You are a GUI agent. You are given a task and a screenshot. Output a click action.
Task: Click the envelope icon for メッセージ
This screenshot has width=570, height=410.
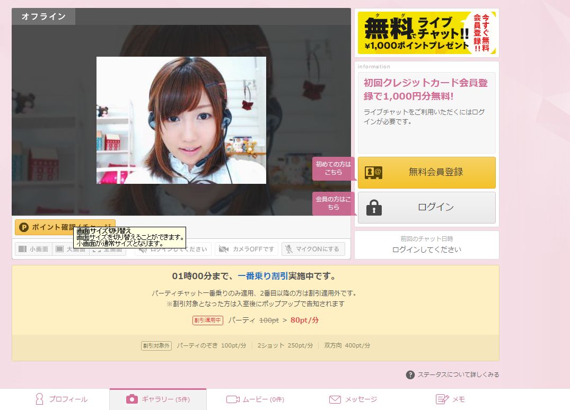pos(335,399)
